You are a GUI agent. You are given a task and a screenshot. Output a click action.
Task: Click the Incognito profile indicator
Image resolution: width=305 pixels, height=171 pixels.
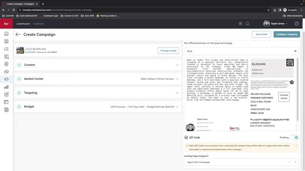click(x=290, y=10)
